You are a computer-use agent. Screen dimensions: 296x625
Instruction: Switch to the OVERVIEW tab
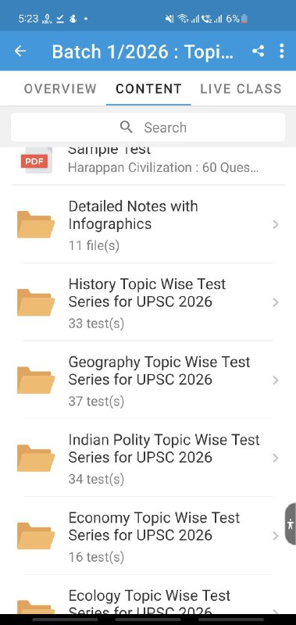click(x=60, y=88)
